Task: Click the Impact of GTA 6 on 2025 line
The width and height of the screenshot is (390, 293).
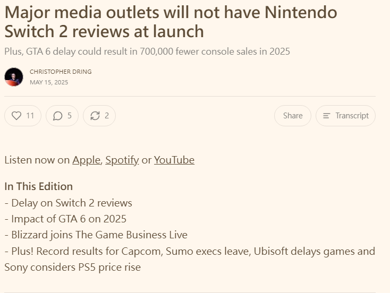Action: (x=65, y=219)
